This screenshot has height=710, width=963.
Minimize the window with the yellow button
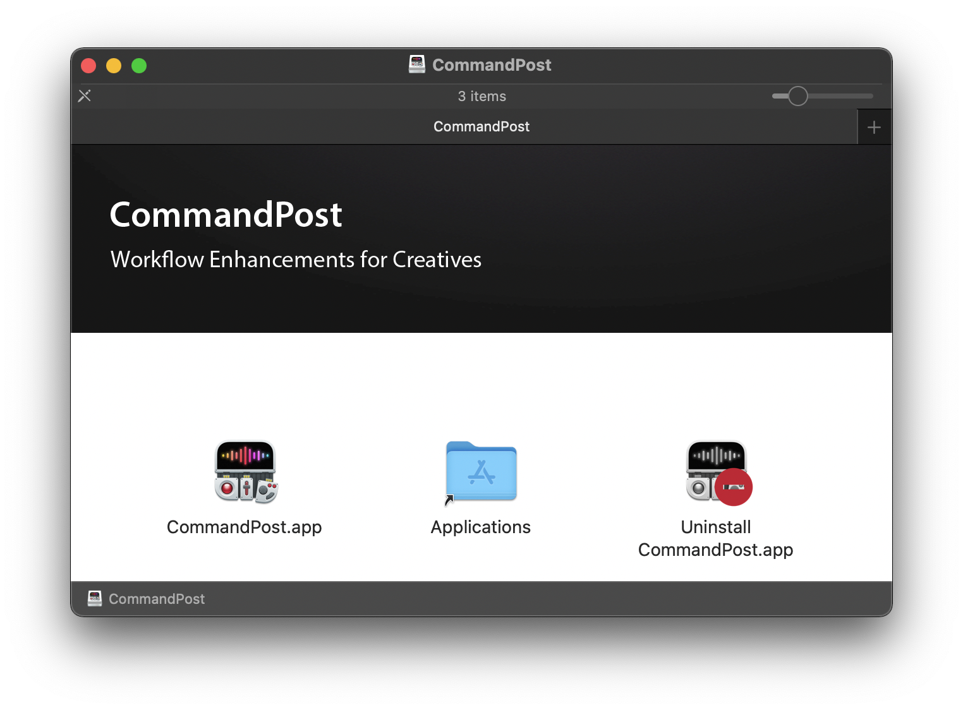[x=114, y=66]
